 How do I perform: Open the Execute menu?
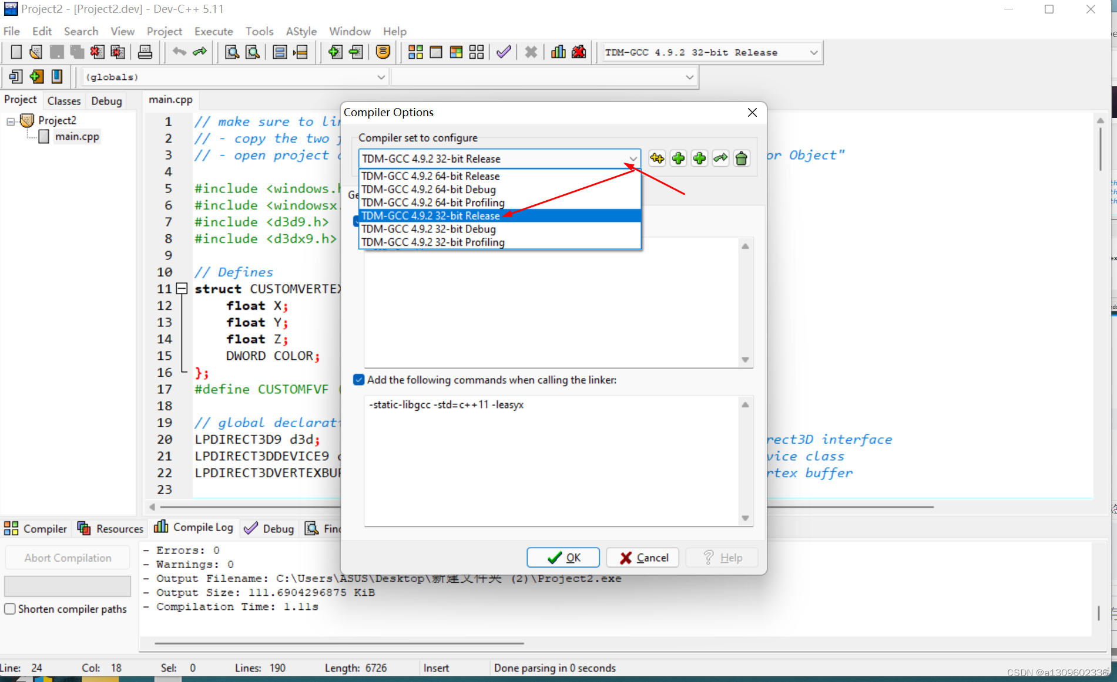(x=213, y=31)
